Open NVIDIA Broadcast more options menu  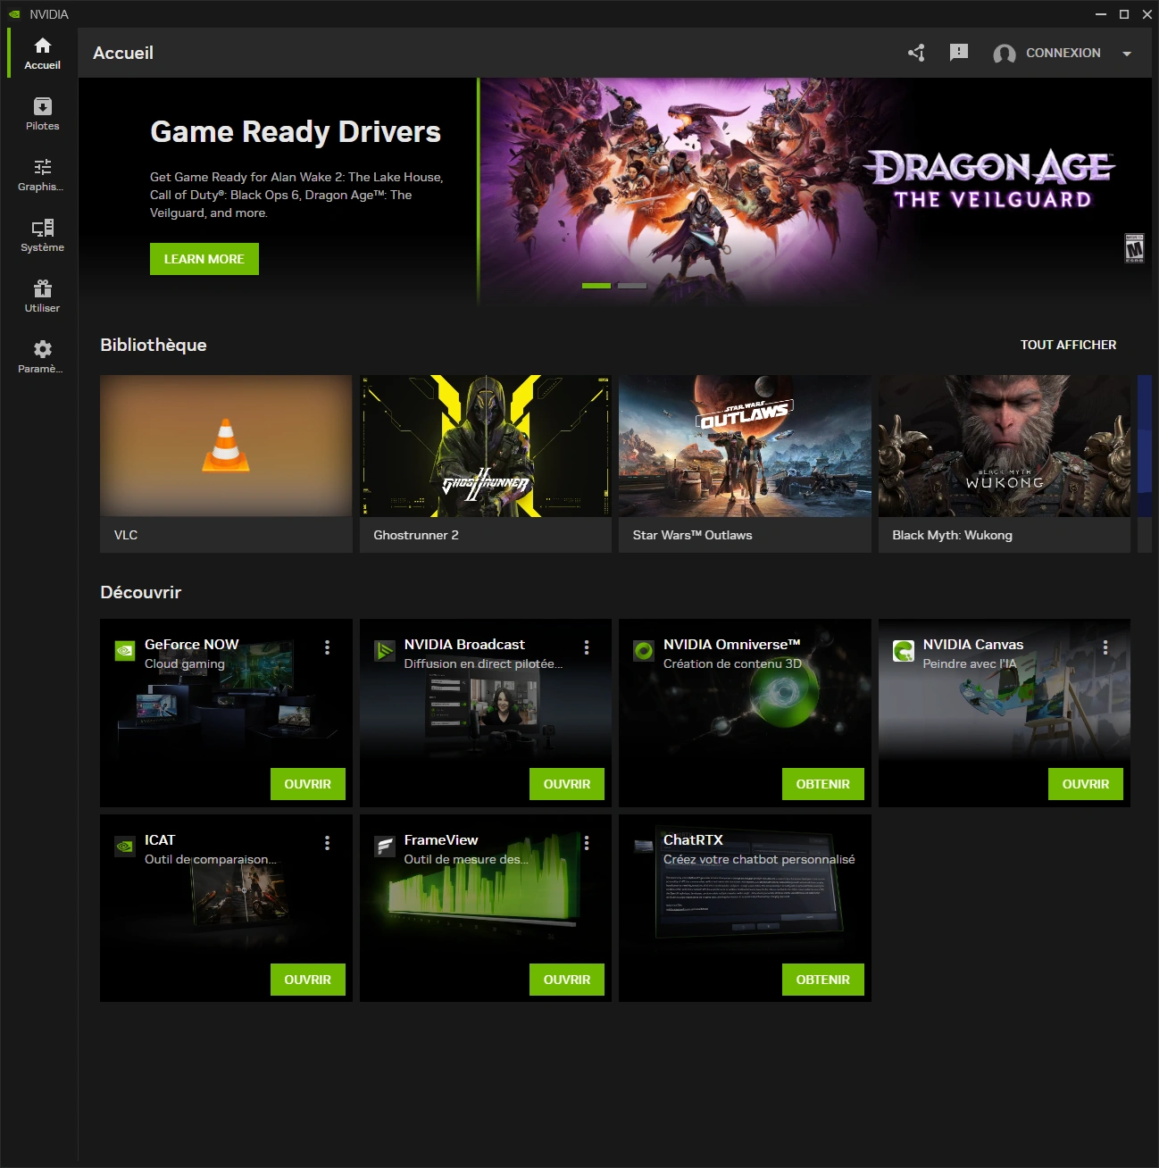click(587, 647)
